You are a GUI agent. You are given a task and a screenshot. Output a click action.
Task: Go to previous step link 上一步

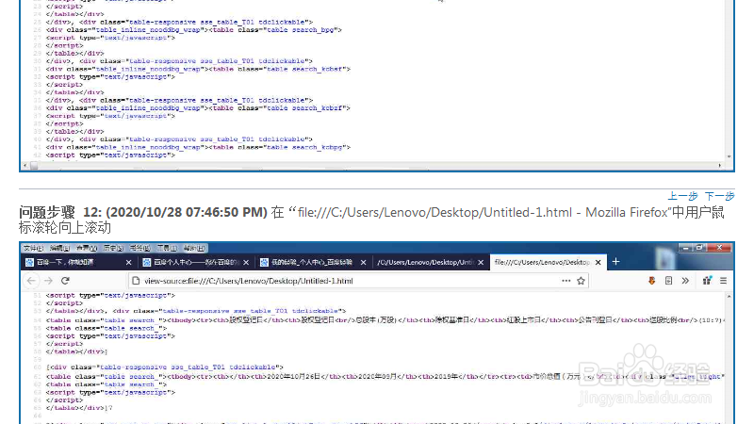[682, 196]
